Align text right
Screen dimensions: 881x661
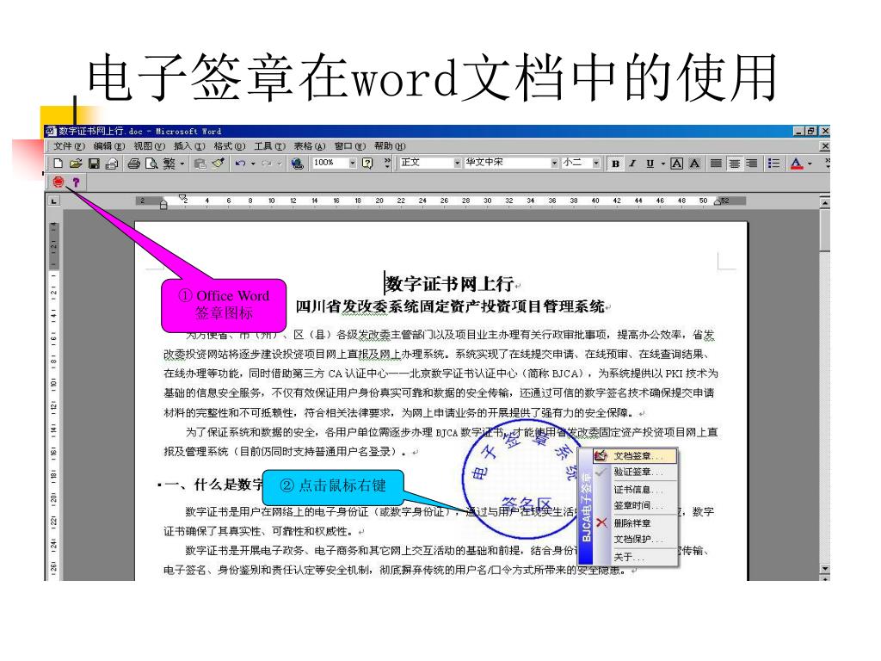752,164
